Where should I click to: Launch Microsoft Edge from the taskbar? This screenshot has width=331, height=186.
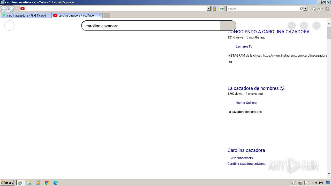coord(56,183)
